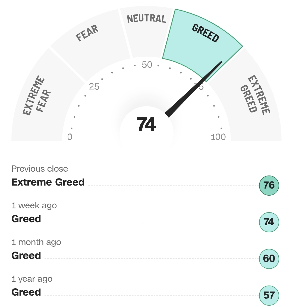Click the 1 year ago 57 badge
The image size is (293, 307).
coord(269,295)
